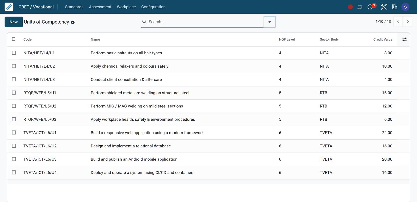Click credit value 20.00 in Android row
The height and width of the screenshot is (202, 417).
pos(387,159)
